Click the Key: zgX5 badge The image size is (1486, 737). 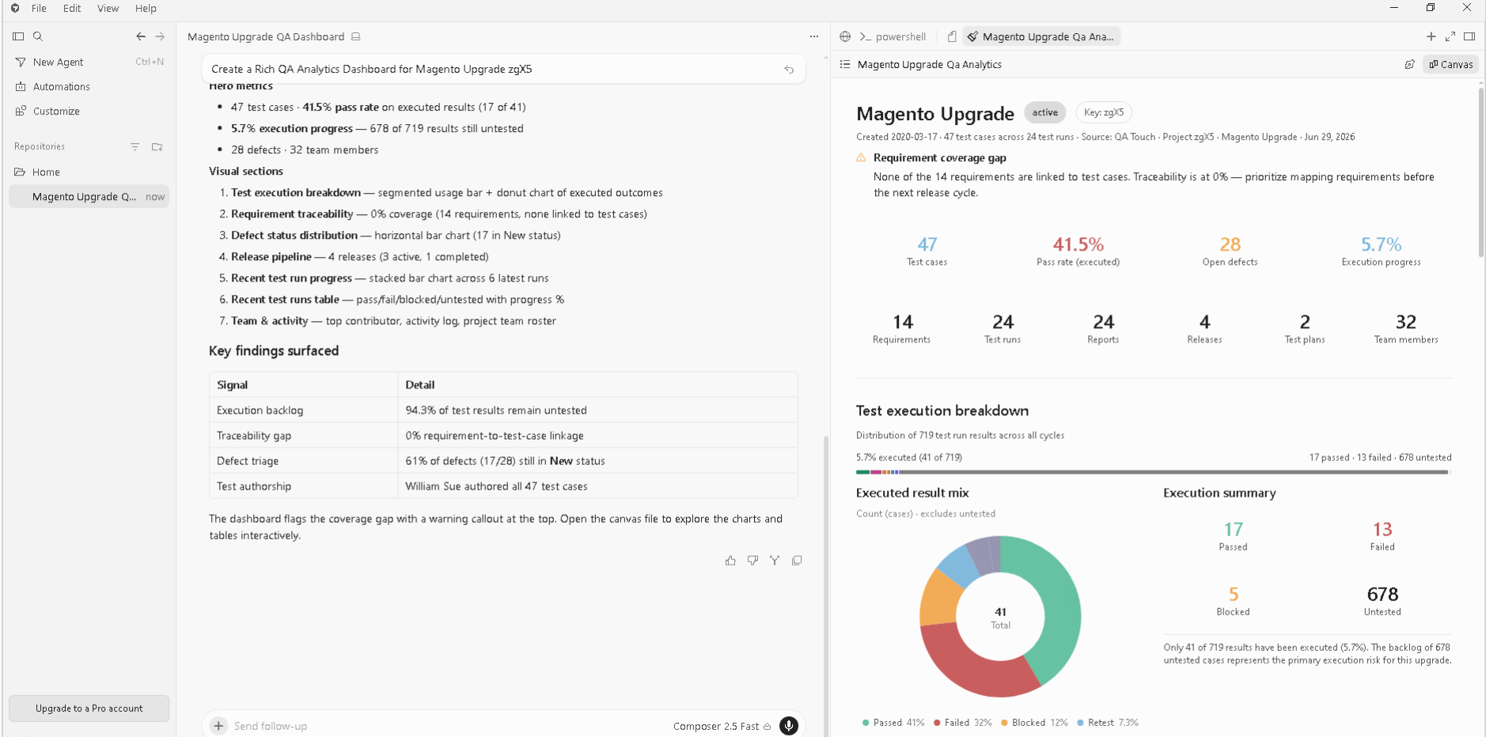pos(1104,112)
